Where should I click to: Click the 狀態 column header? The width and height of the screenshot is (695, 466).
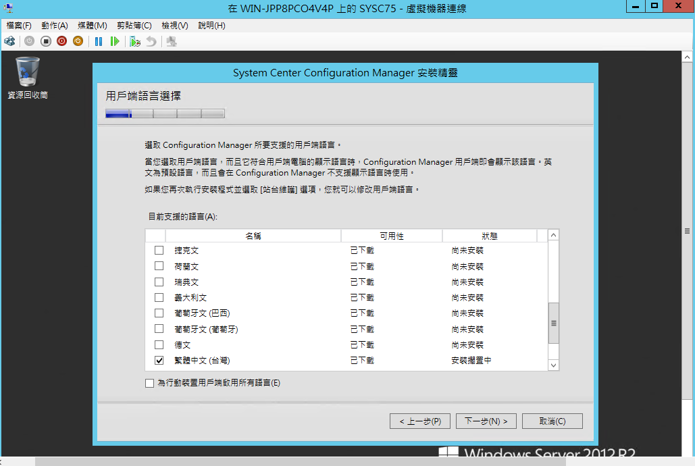coord(490,236)
